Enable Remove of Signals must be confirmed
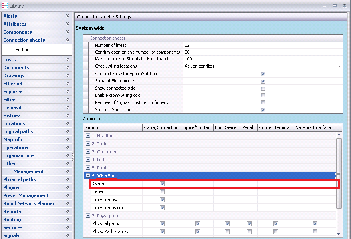Viewport: 351px width, 239px height. tap(263, 103)
